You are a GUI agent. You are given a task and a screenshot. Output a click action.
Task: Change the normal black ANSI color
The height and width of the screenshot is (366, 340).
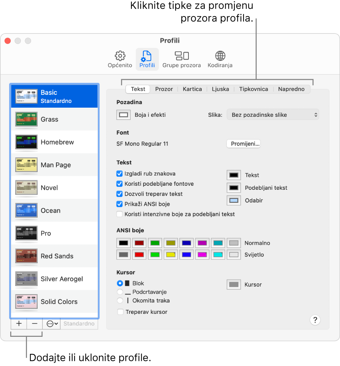pos(123,243)
